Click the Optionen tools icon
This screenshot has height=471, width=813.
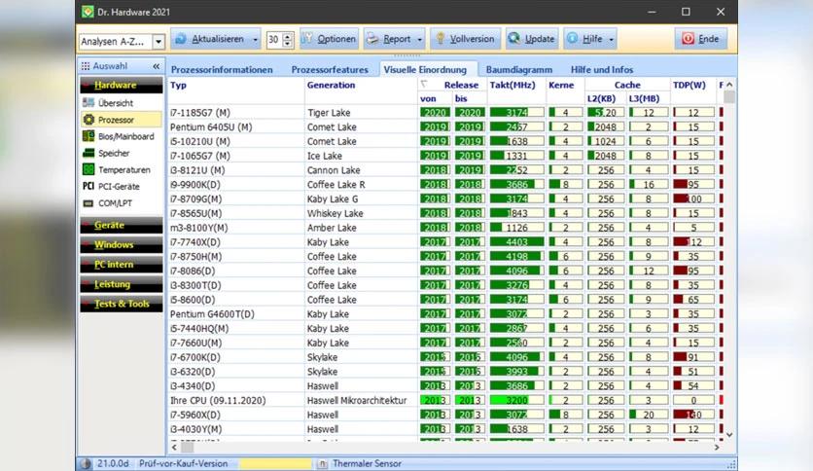pyautogui.click(x=307, y=39)
